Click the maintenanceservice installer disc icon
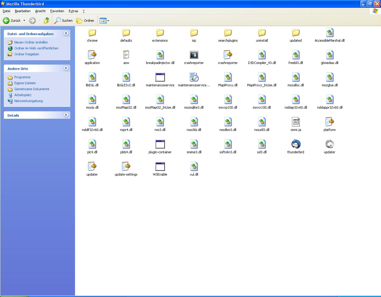Screen dimensions: 381x297 click(x=194, y=77)
